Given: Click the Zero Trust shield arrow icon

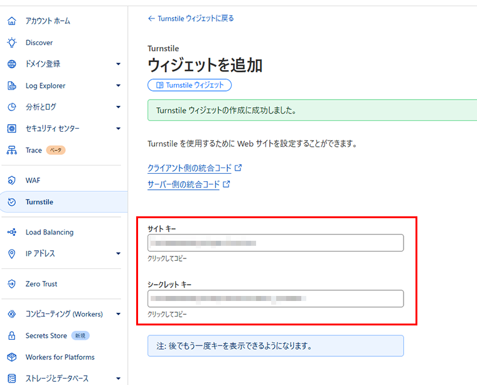Looking at the screenshot, I should [x=11, y=284].
